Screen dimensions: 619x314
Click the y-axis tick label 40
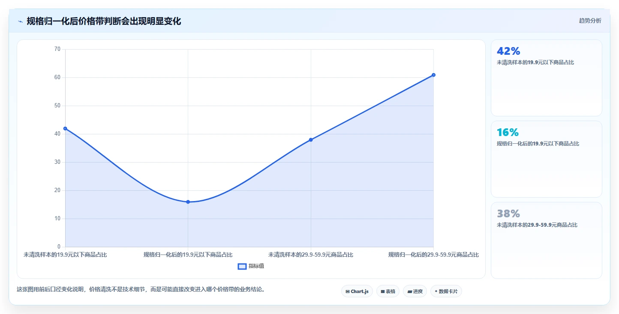pos(57,134)
